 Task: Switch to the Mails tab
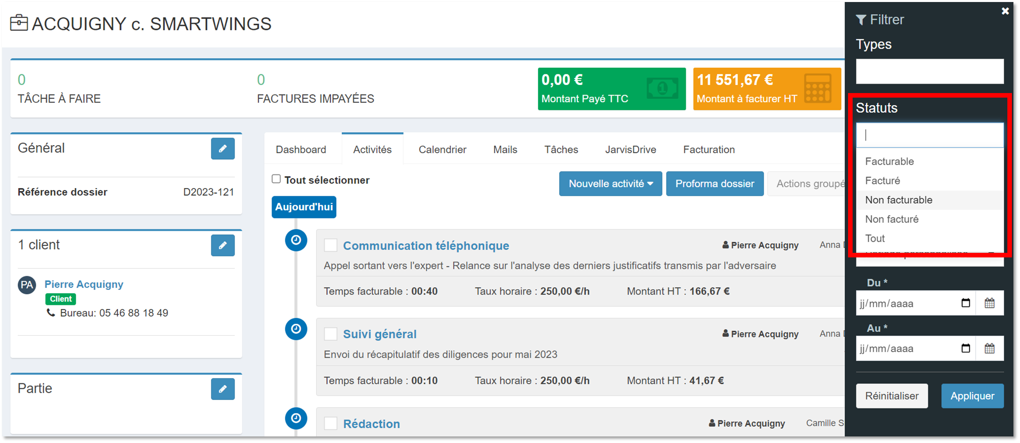505,150
